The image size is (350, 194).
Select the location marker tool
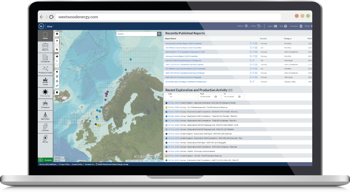tap(57, 72)
